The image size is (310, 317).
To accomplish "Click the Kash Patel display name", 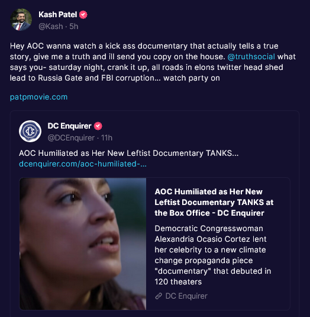I will [58, 15].
